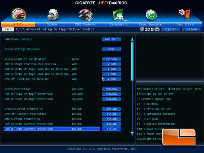204x153 pixels.
Task: Click the Vcore Protection 400.0mV current value
Action: [x=77, y=89]
